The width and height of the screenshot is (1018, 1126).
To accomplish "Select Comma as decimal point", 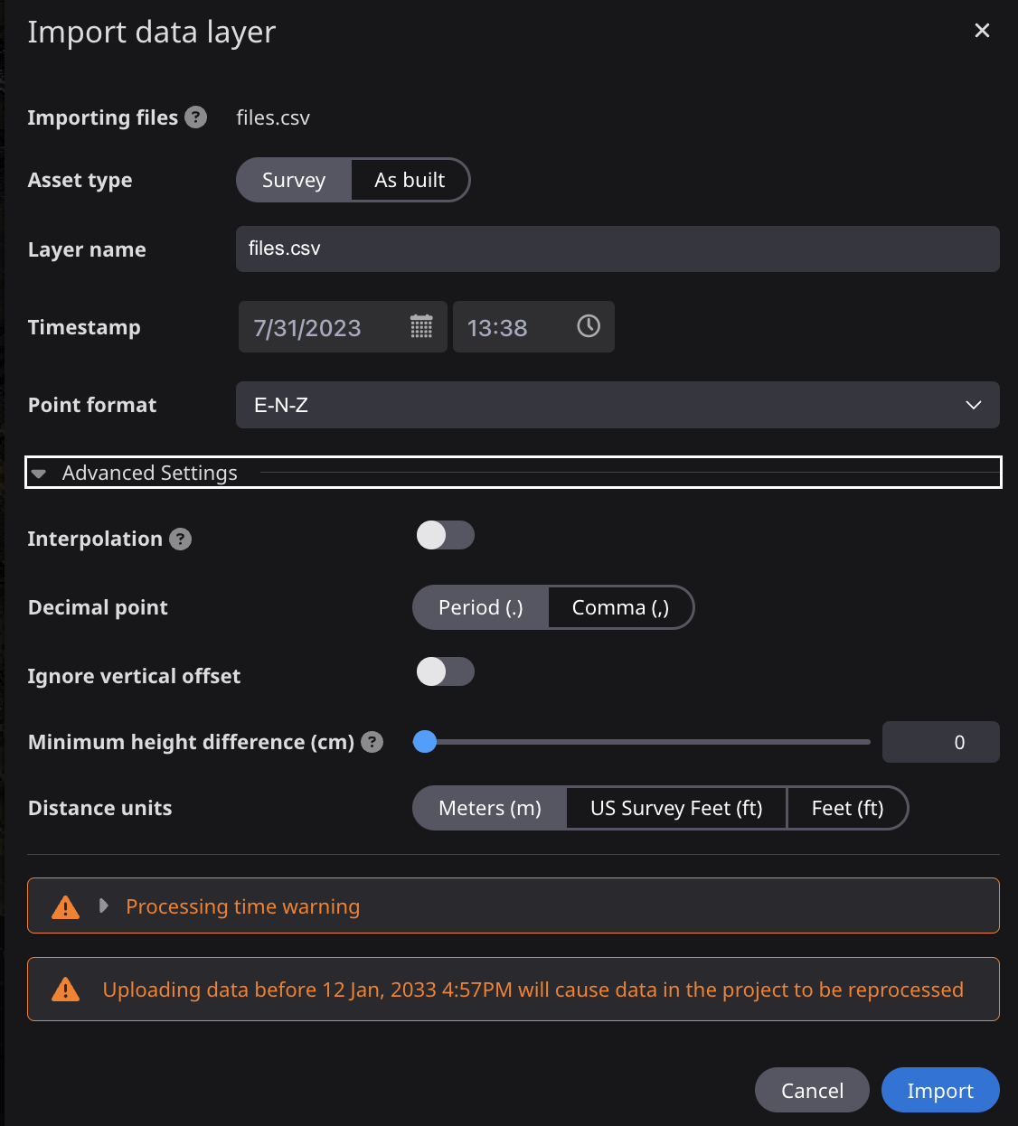I will (620, 607).
